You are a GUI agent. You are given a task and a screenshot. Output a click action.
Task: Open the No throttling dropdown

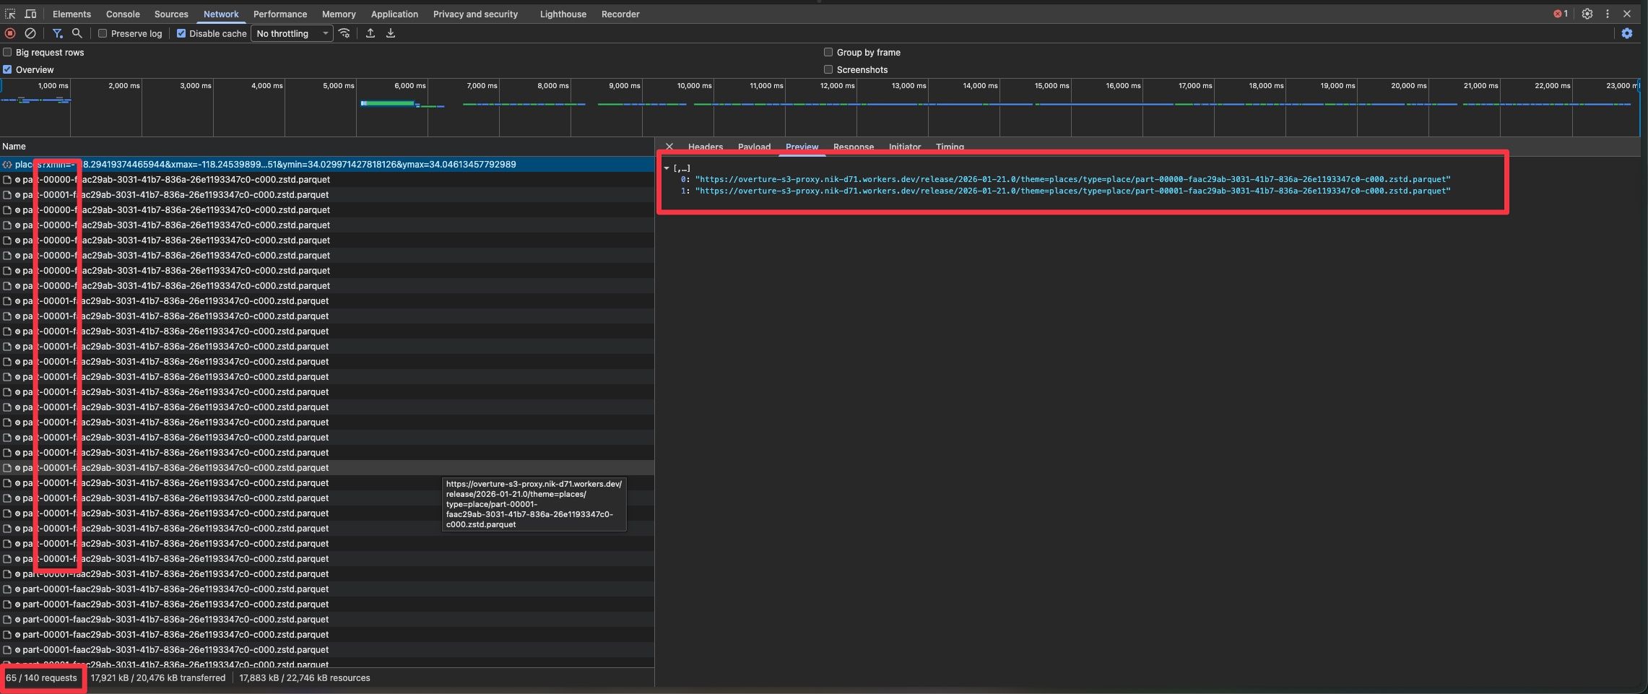coord(291,33)
